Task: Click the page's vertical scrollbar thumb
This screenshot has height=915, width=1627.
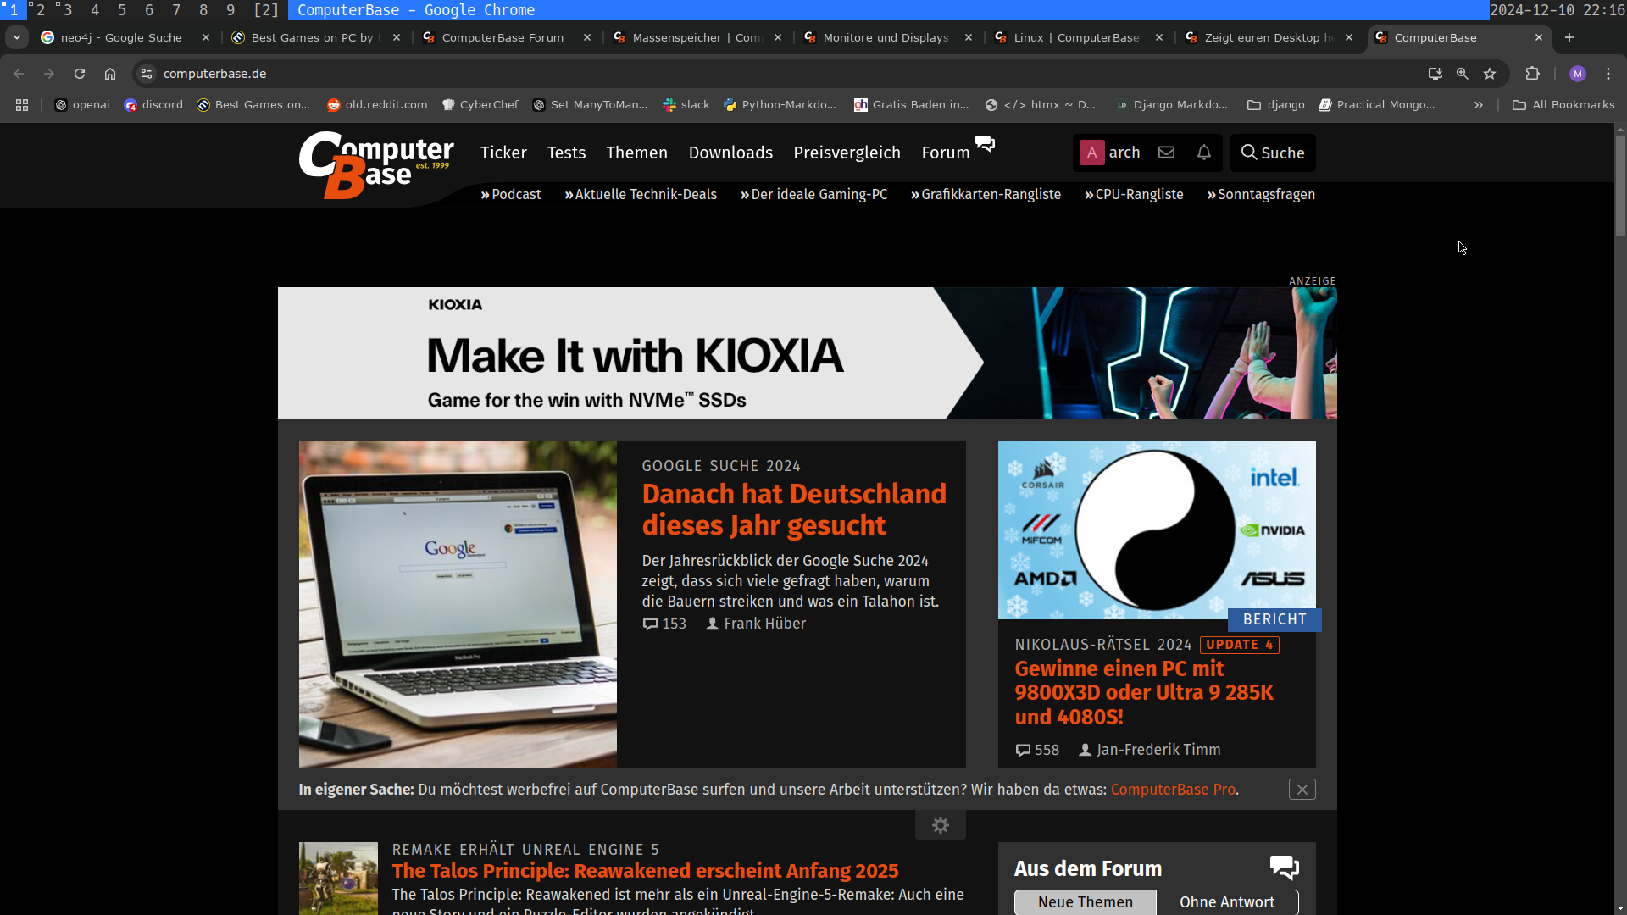Action: [1620, 186]
